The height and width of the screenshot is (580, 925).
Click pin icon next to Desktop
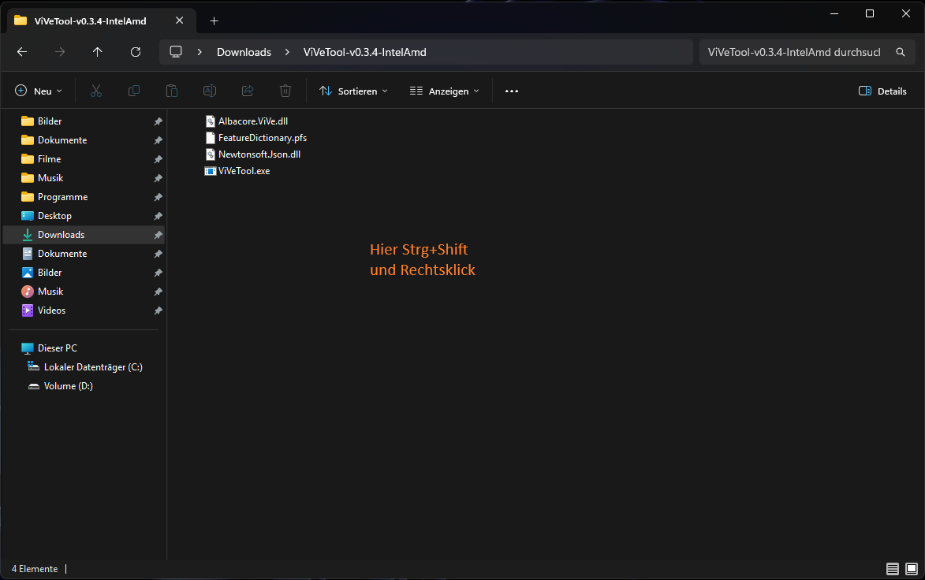tap(158, 216)
